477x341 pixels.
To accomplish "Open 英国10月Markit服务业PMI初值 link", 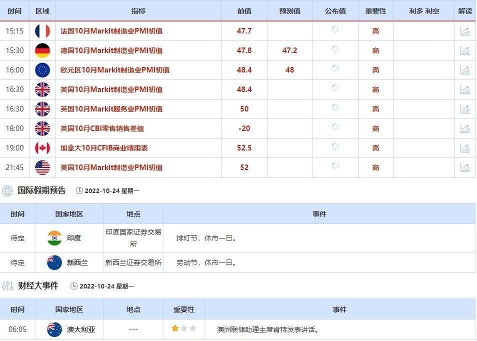I will (111, 109).
